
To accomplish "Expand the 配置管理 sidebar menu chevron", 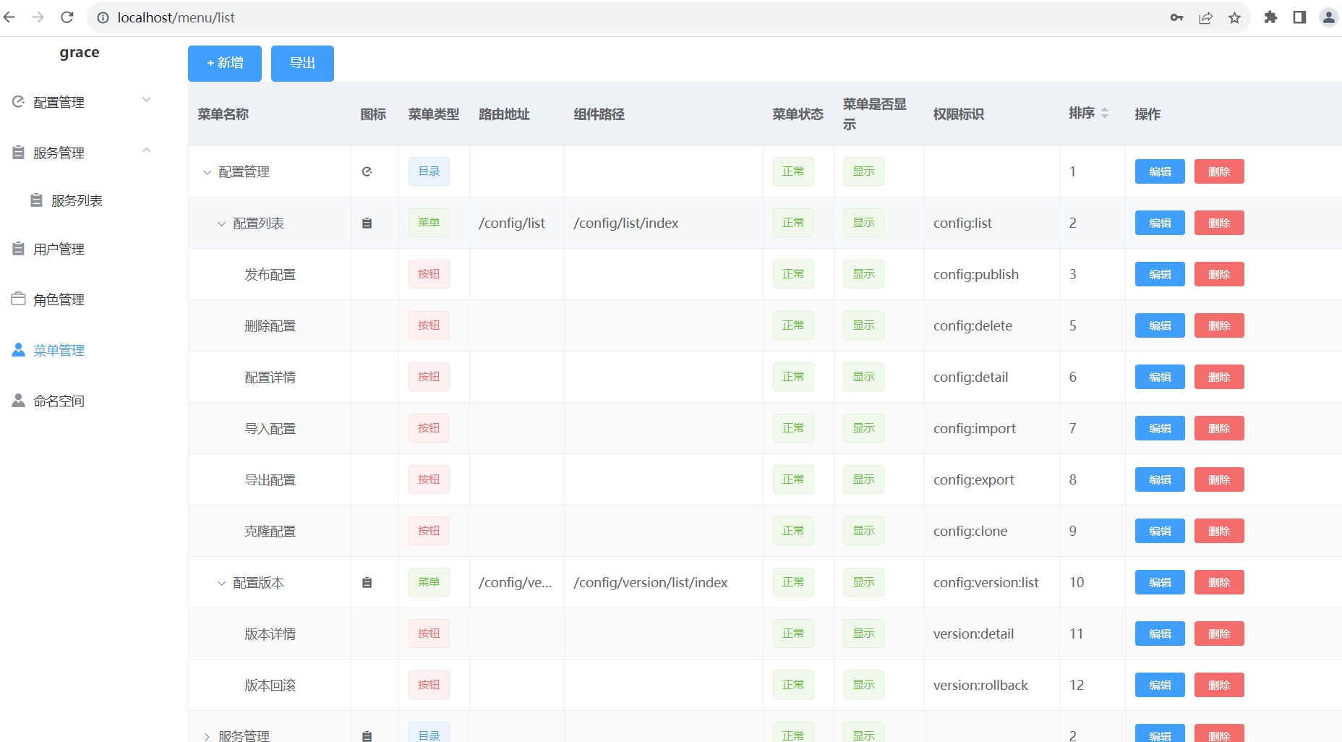I will pos(147,100).
